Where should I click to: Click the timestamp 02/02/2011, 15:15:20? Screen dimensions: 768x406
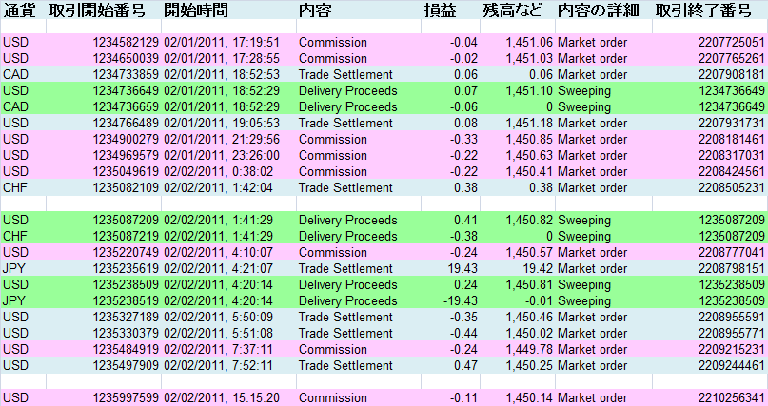point(221,398)
